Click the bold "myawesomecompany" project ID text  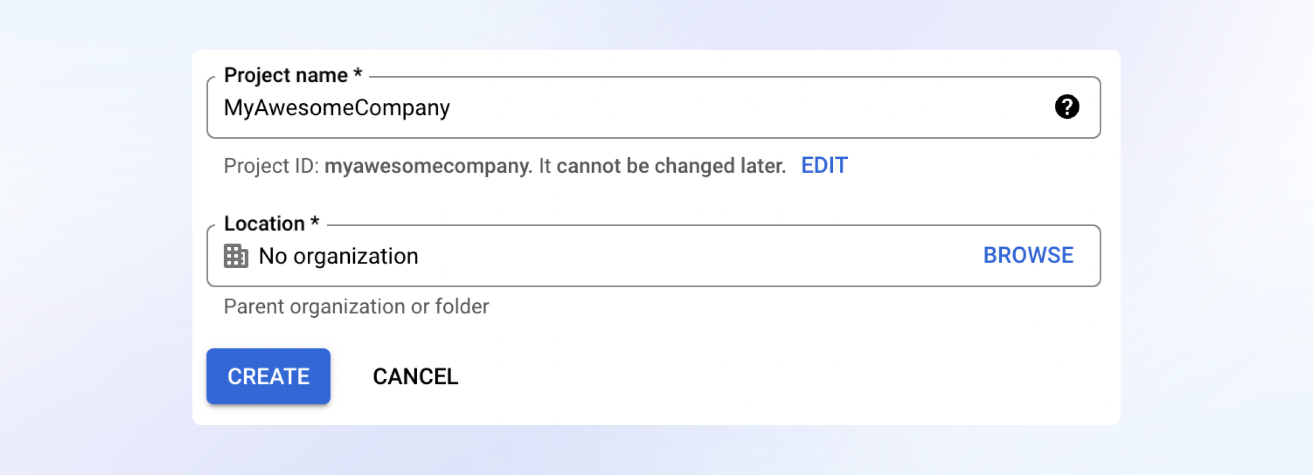coord(428,166)
